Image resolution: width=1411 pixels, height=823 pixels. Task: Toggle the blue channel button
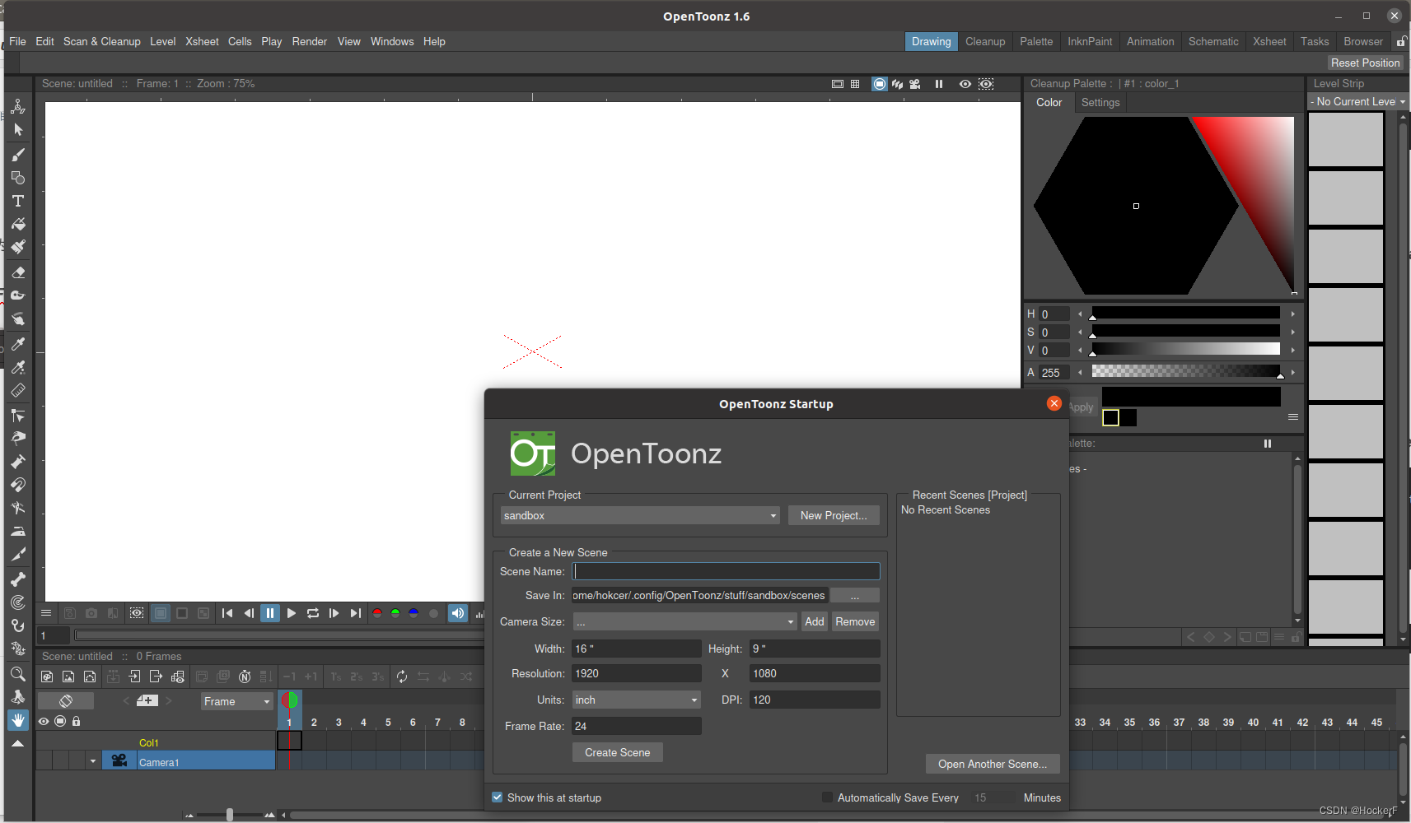[x=413, y=613]
